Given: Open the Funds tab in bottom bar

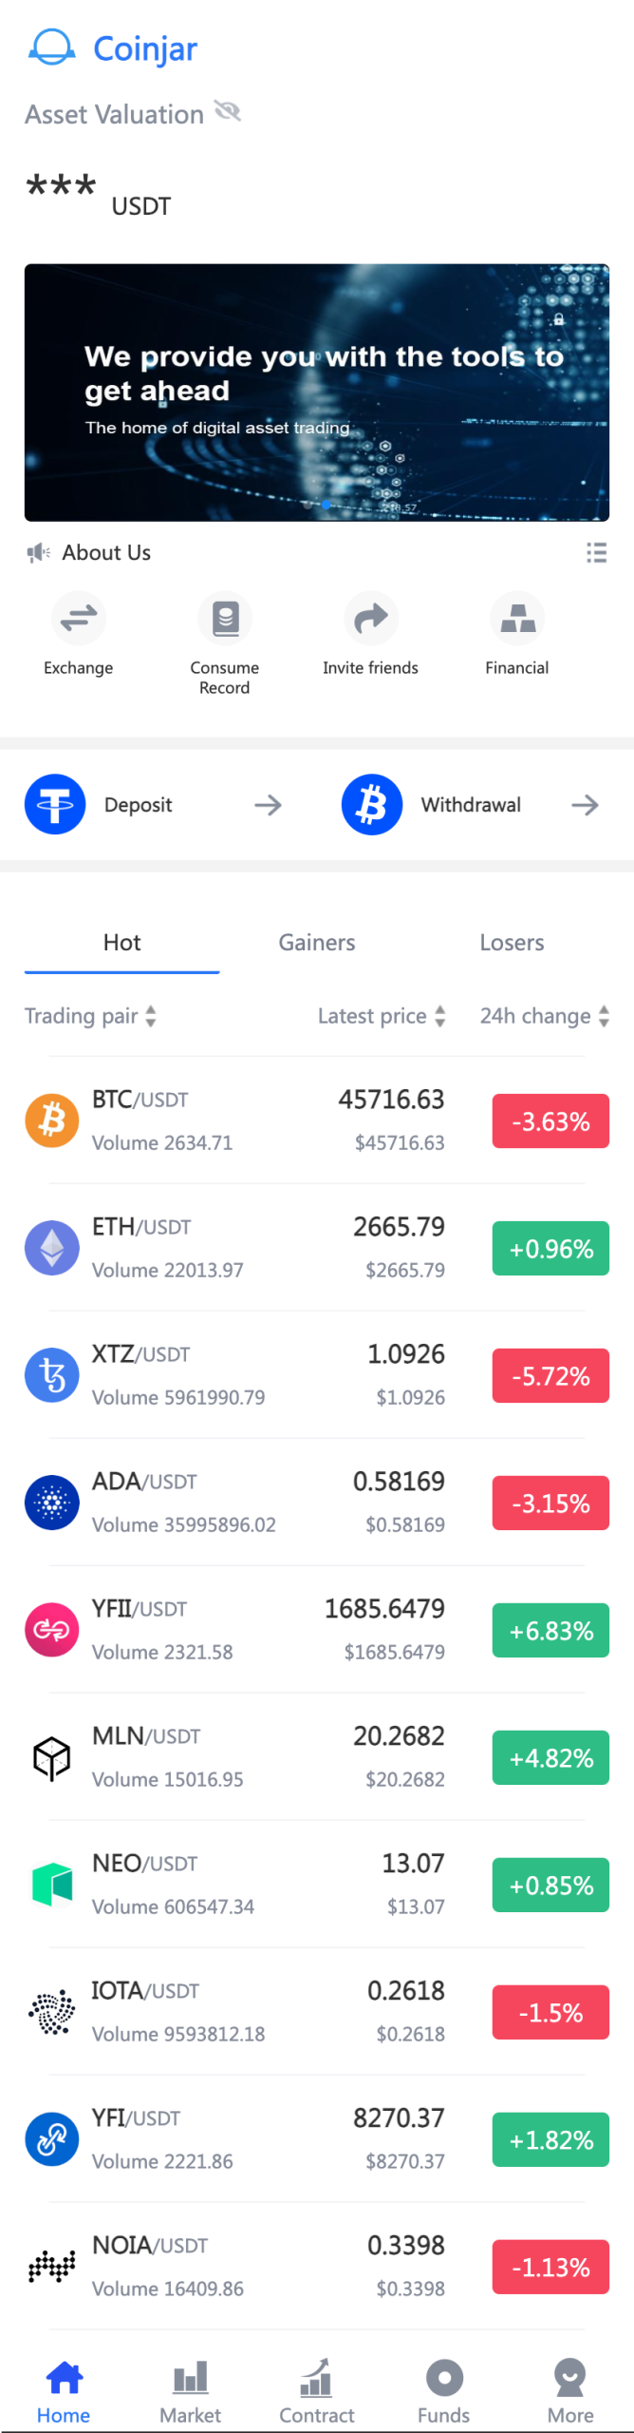Looking at the screenshot, I should point(444,2389).
